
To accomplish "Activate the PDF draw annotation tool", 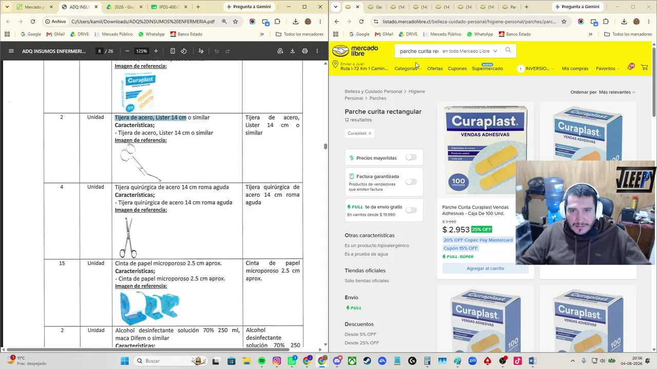I will 201,51.
